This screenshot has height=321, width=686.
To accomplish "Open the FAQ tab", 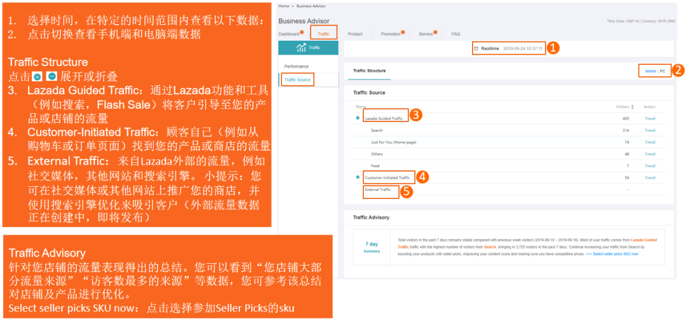I will point(455,34).
